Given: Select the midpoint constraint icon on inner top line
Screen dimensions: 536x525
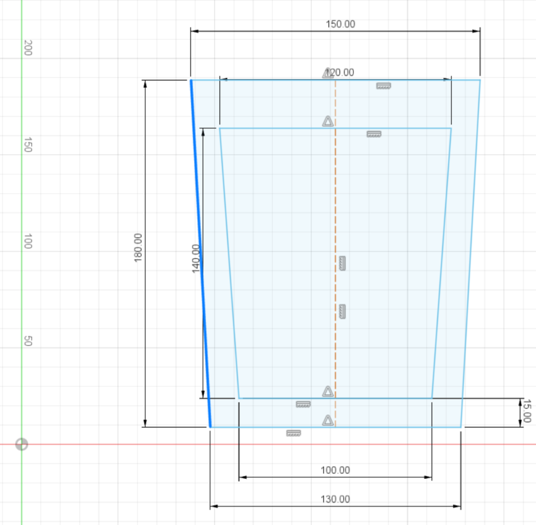Looking at the screenshot, I should pos(328,121).
